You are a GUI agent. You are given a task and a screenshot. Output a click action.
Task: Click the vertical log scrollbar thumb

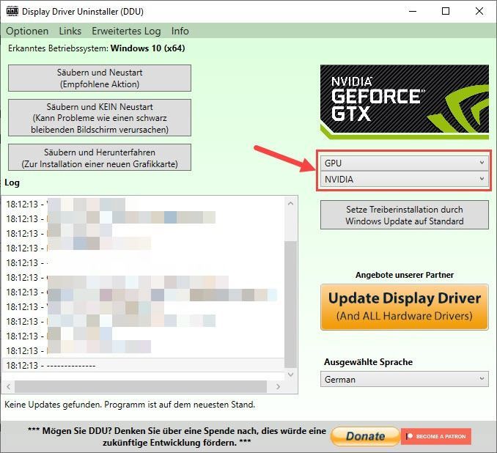[291, 304]
